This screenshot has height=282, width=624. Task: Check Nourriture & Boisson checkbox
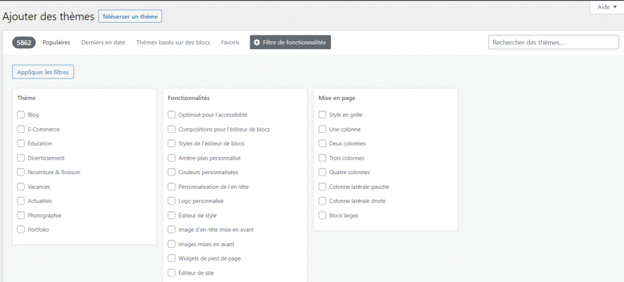(x=21, y=172)
